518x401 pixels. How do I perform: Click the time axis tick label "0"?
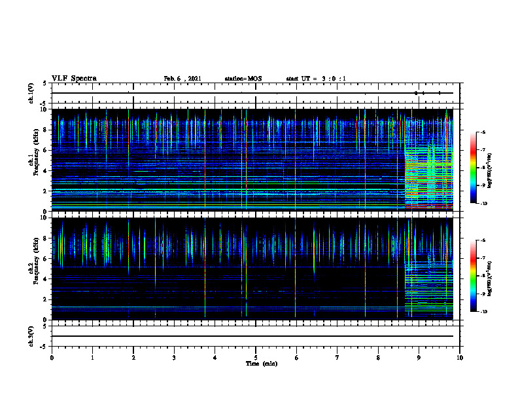pyautogui.click(x=52, y=358)
